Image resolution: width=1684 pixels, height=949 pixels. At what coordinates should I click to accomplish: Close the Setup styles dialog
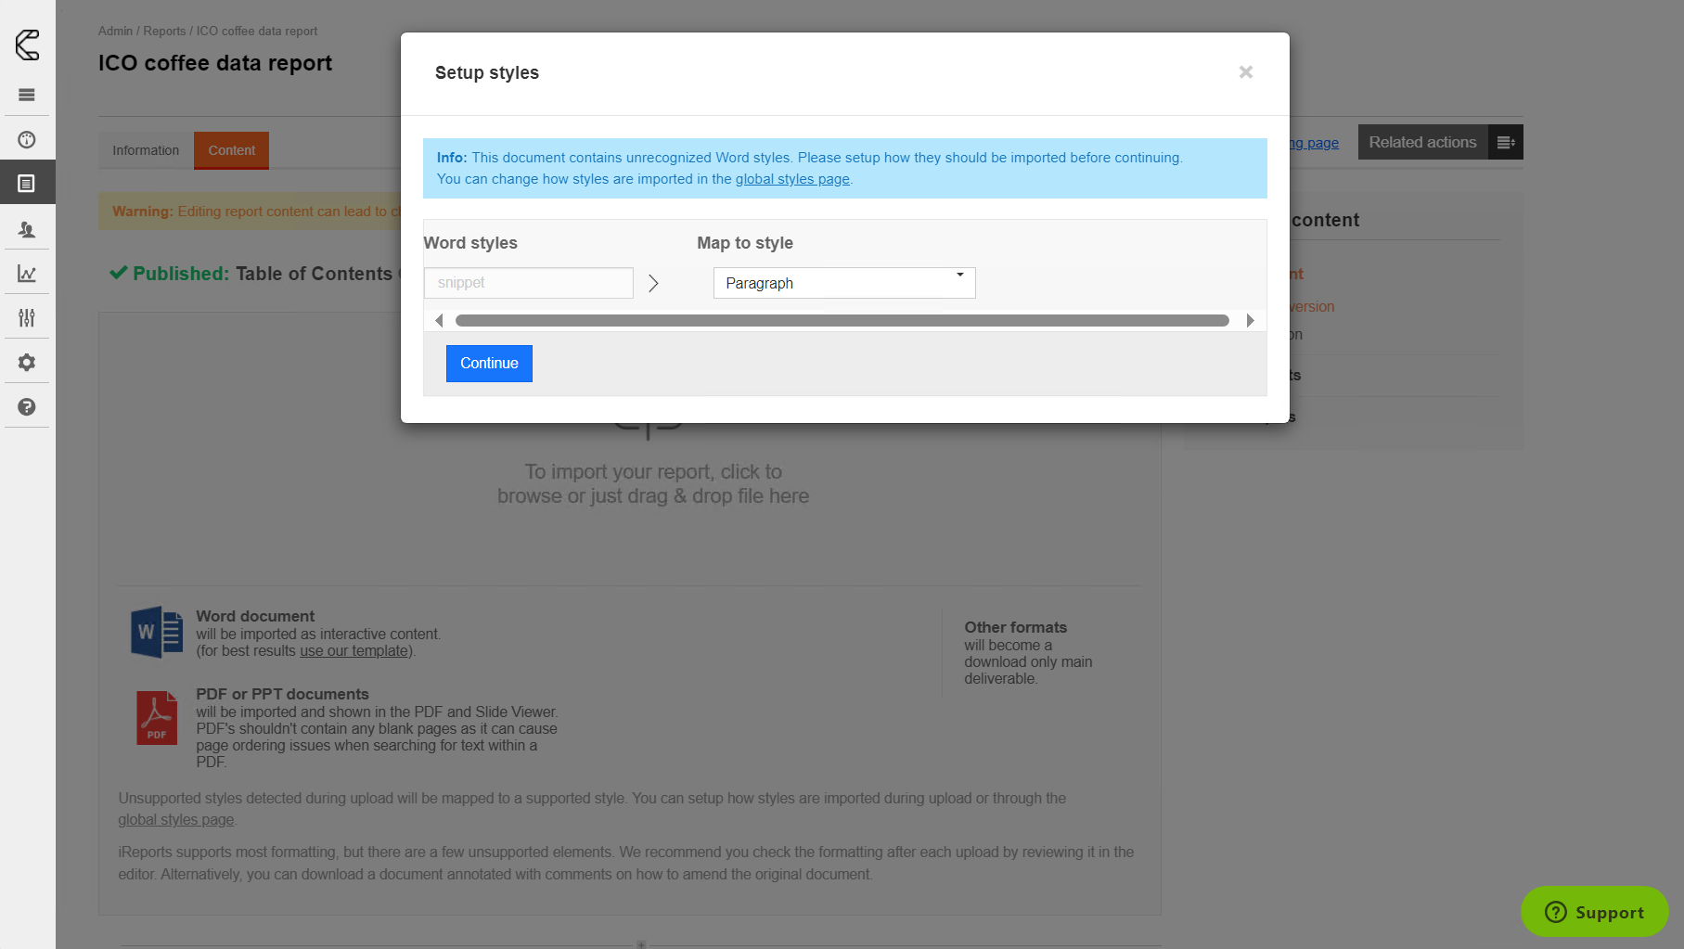[x=1245, y=72]
